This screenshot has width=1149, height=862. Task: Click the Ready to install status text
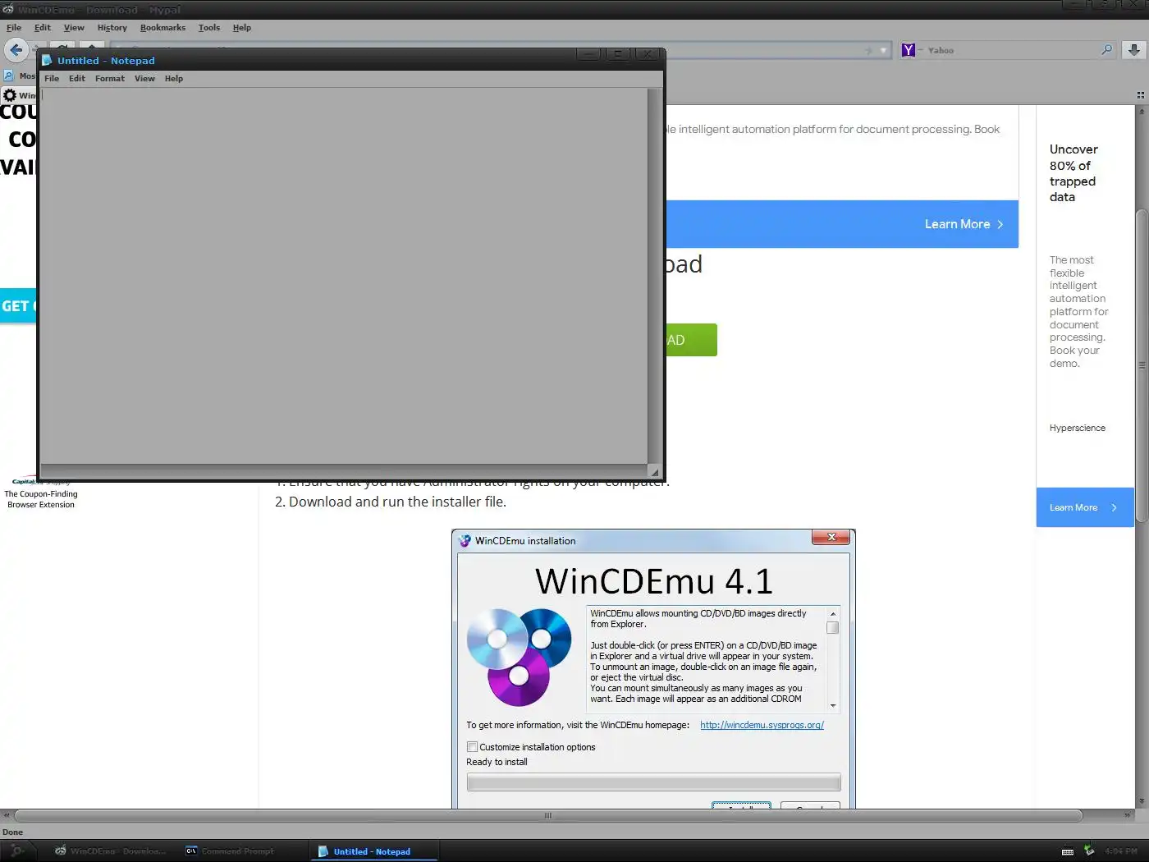[497, 762]
